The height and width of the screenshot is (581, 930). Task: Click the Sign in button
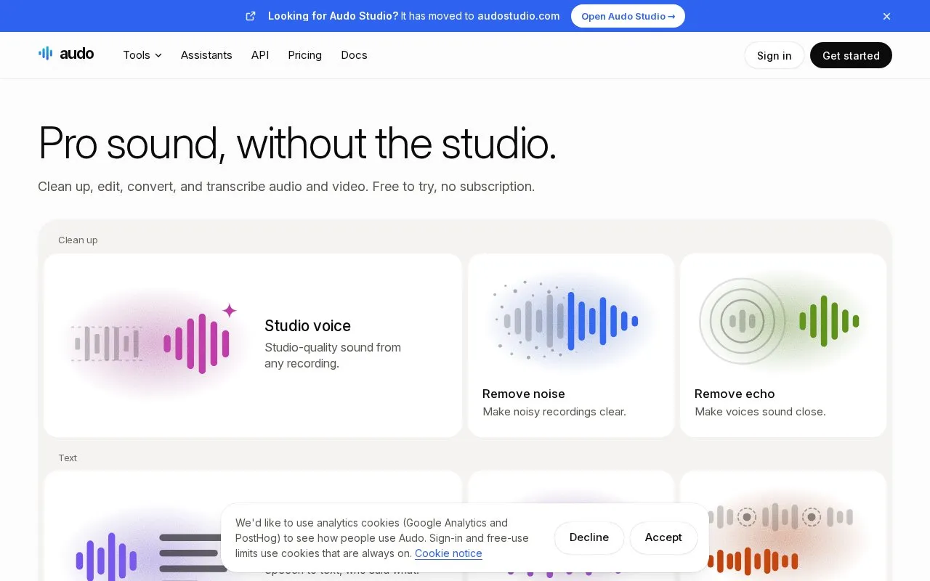(774, 55)
